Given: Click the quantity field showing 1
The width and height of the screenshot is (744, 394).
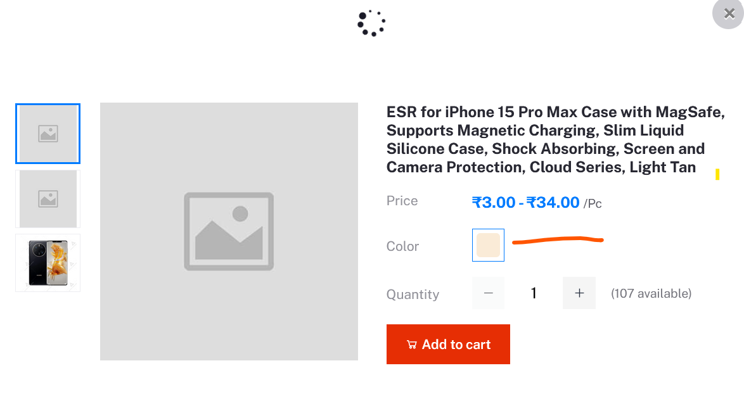Looking at the screenshot, I should pyautogui.click(x=534, y=293).
